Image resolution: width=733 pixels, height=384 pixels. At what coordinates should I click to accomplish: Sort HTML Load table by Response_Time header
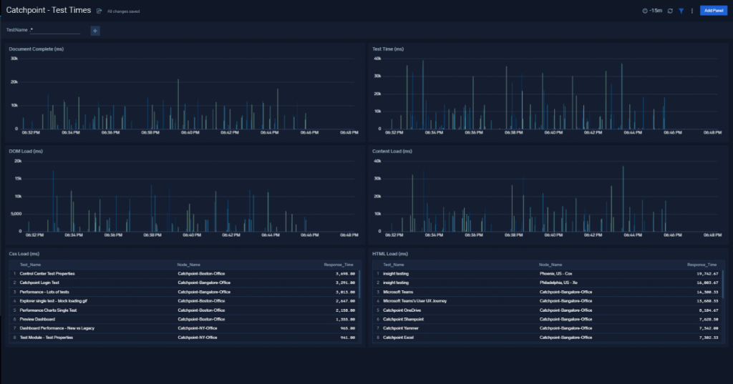[x=702, y=265]
